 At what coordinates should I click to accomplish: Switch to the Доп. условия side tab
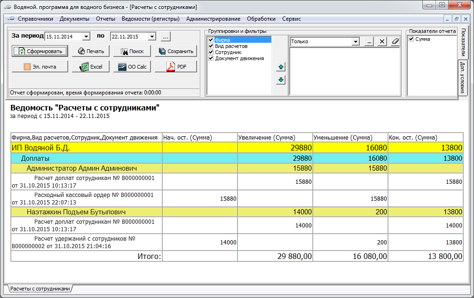(x=462, y=78)
